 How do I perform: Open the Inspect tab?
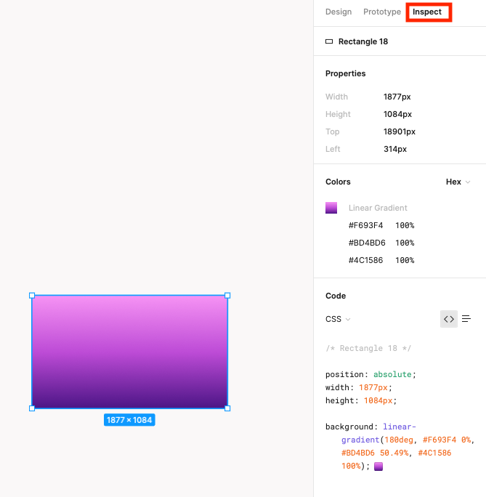(426, 12)
